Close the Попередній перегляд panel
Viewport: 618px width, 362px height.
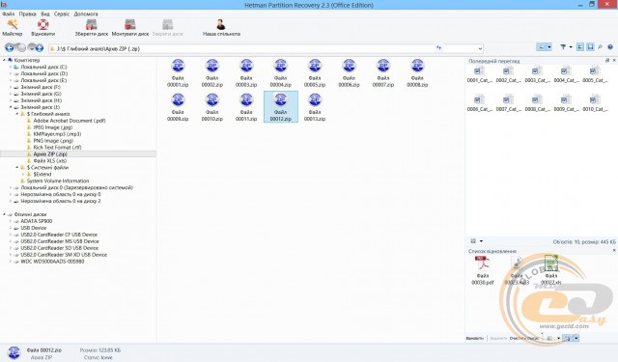(614, 60)
